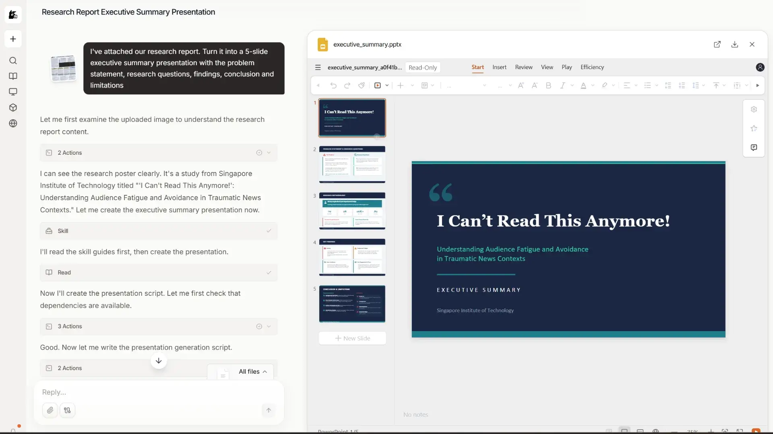
Task: Expand the Skill step row
Action: (159, 231)
